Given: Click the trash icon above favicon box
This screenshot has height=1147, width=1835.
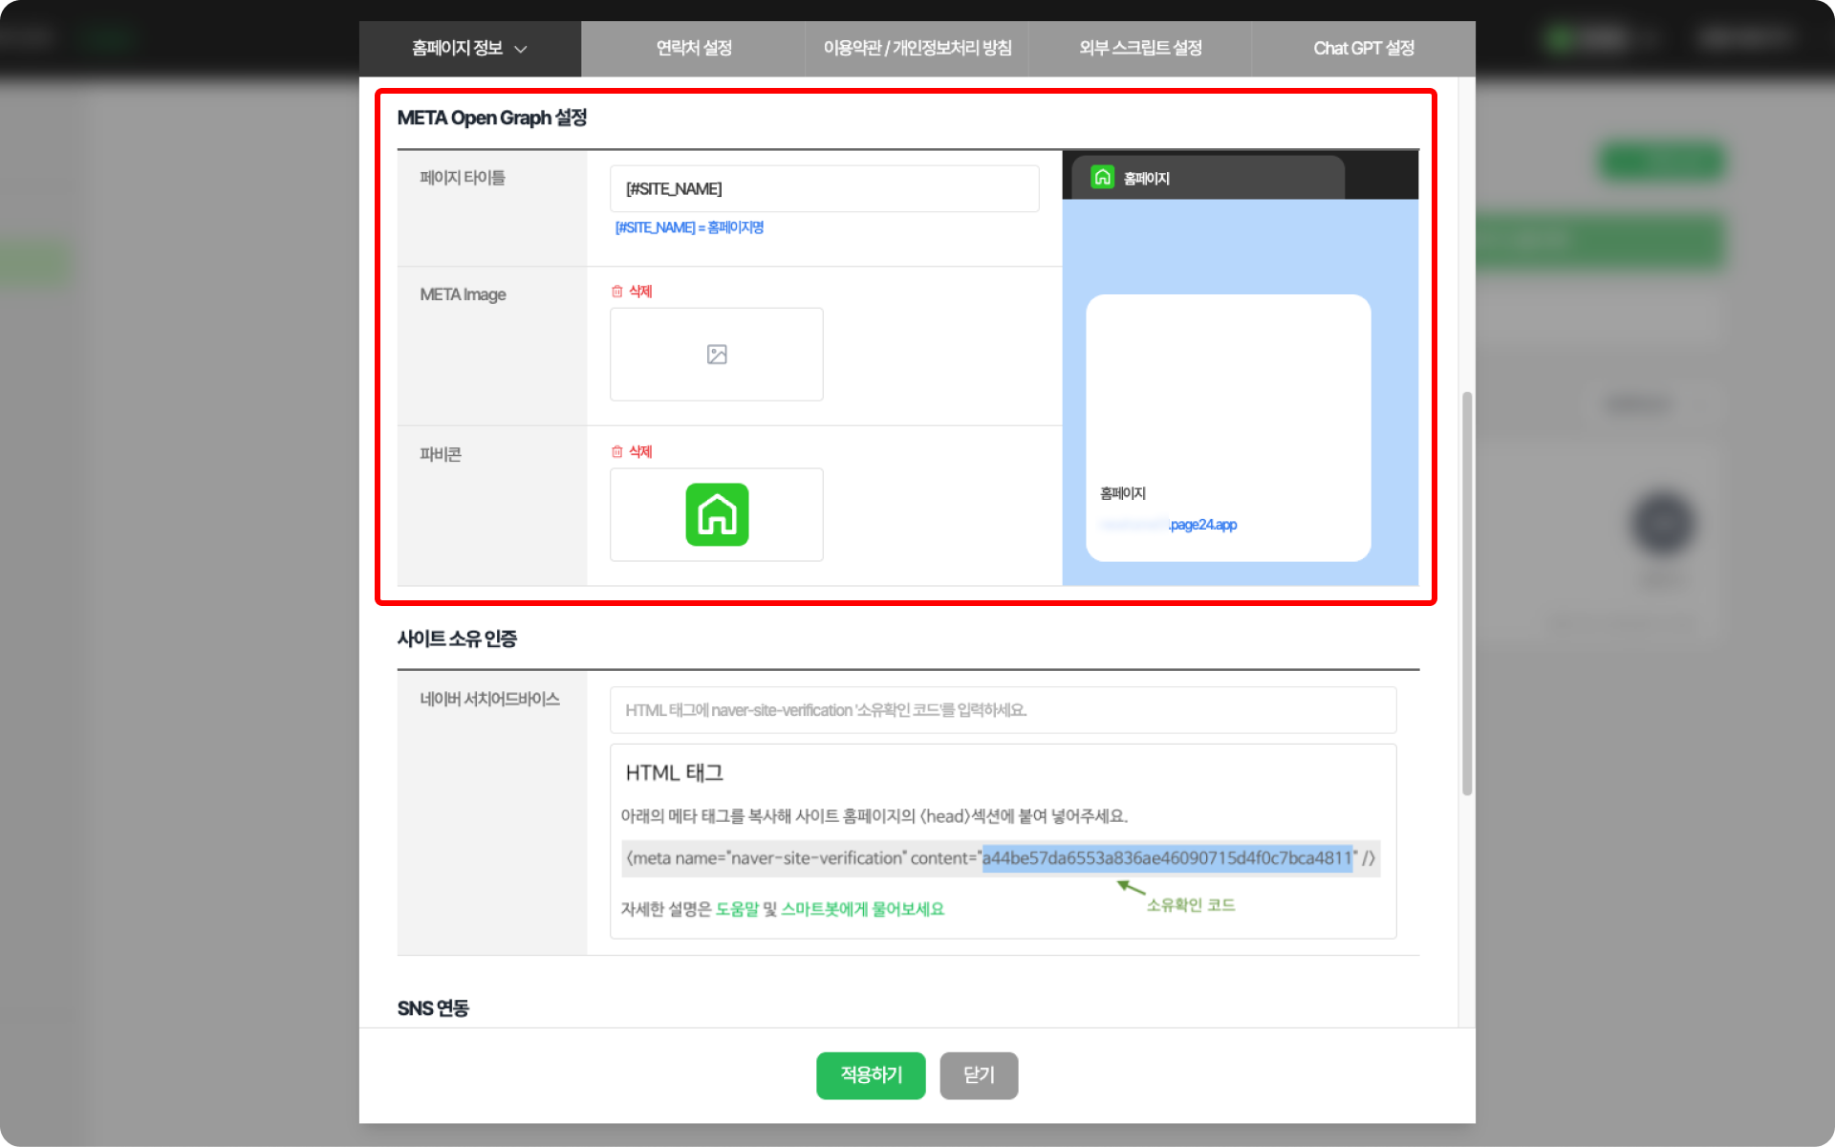Looking at the screenshot, I should 617,452.
